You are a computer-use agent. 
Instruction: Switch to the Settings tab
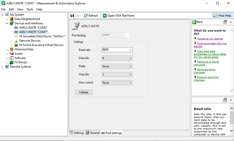tap(77, 133)
